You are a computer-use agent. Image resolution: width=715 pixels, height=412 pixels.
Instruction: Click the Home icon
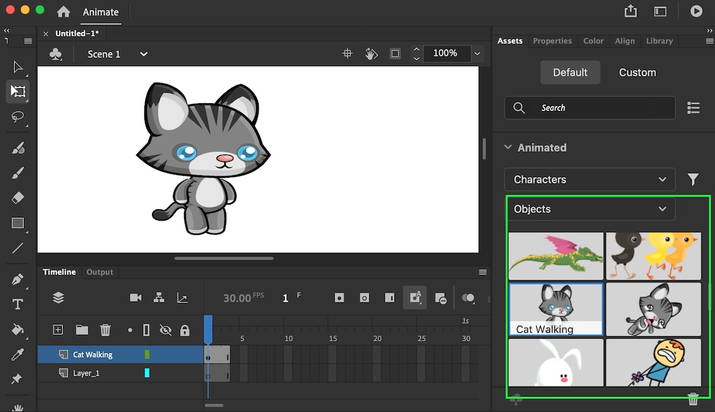(x=63, y=12)
